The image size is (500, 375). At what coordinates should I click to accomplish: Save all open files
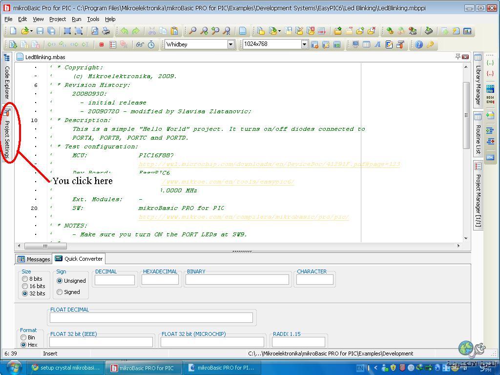click(x=51, y=31)
